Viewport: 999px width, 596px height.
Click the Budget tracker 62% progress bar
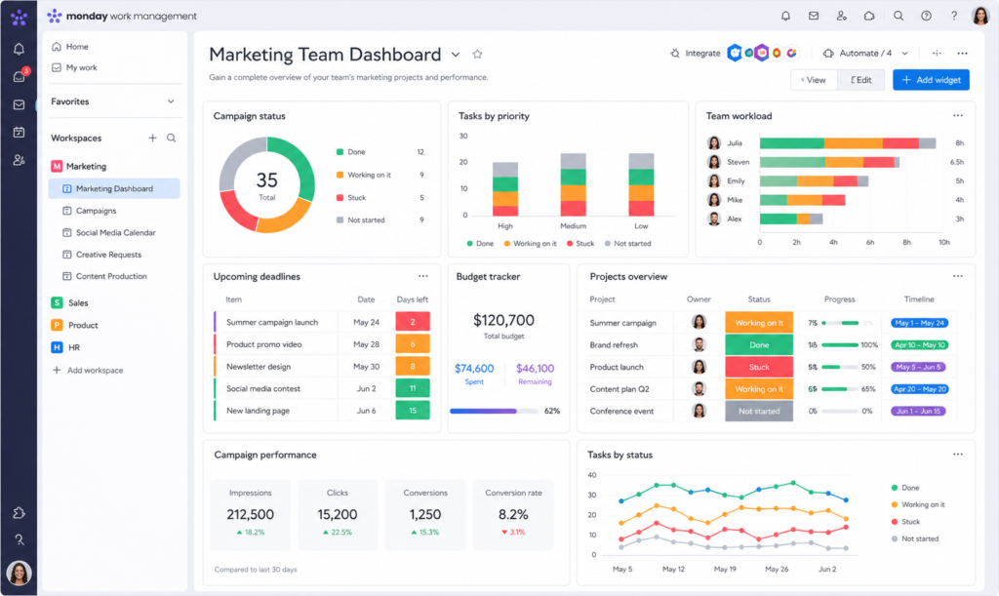[493, 411]
